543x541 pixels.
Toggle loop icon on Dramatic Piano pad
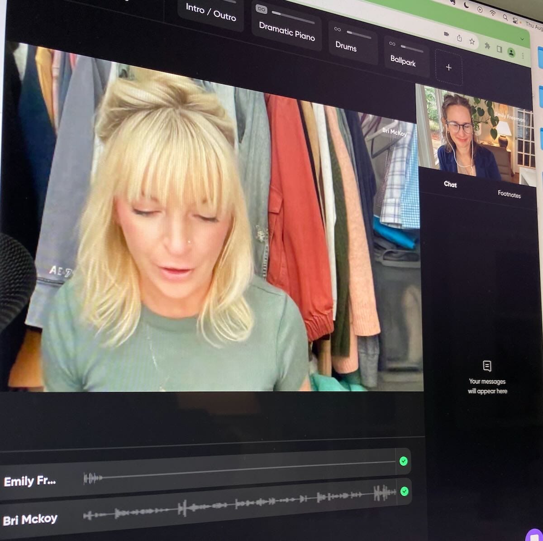[x=261, y=9]
